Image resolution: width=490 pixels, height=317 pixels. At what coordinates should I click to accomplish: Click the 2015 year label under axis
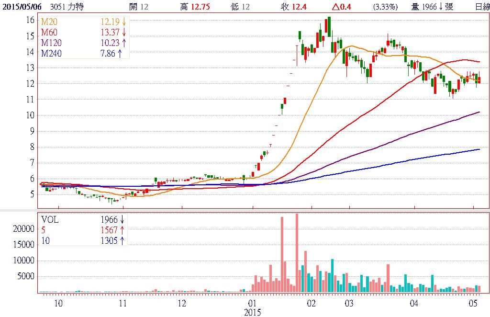(x=252, y=312)
